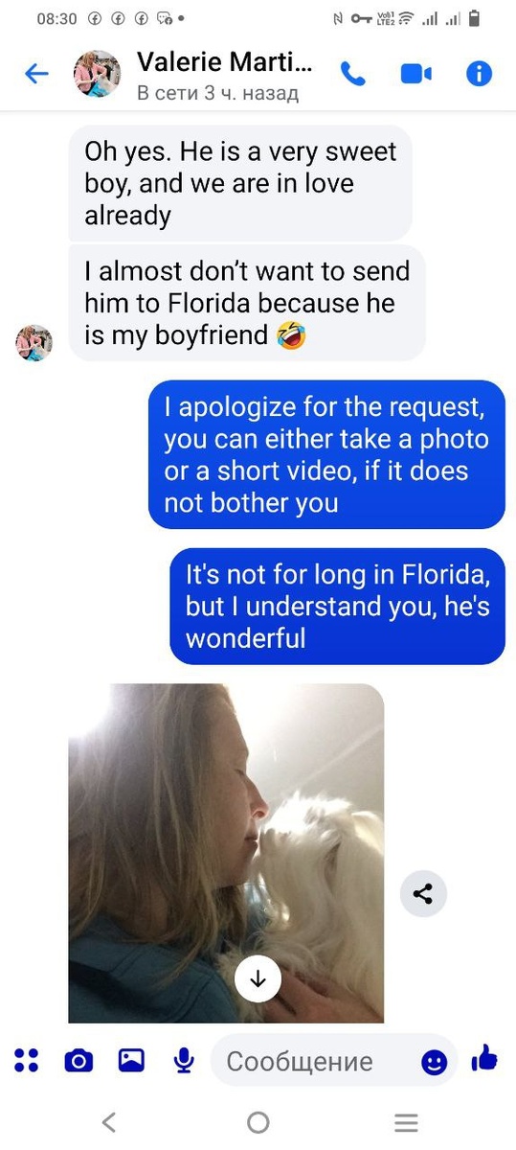Open the conversation info icon
This screenshot has height=1150, width=516.
(479, 74)
